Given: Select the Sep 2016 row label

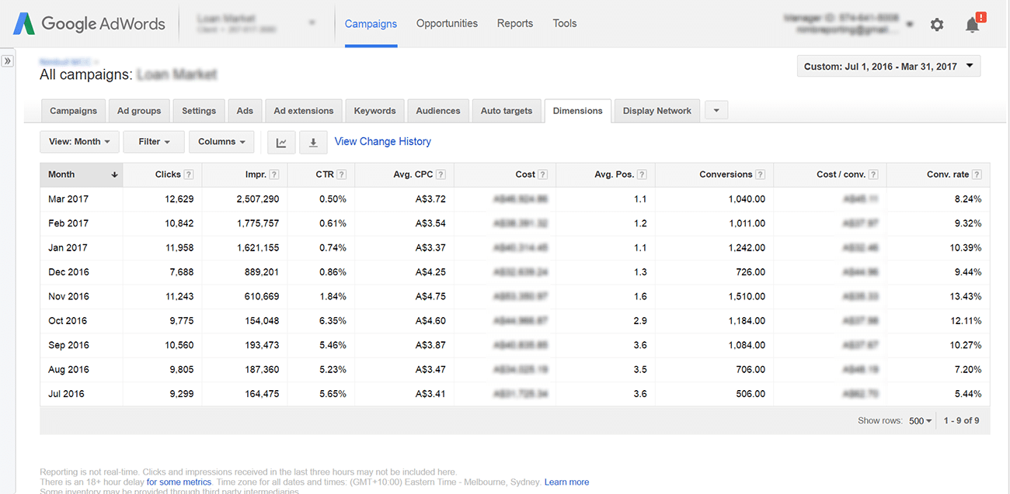Looking at the screenshot, I should pos(68,345).
